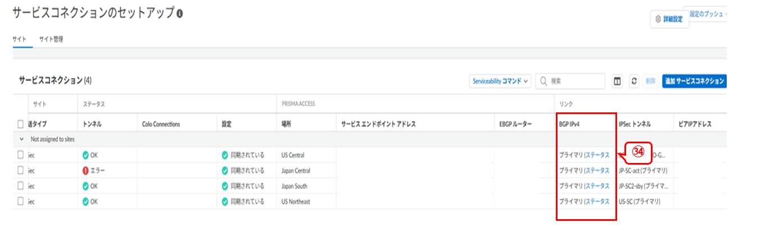Click the column layout toggle icon
The width and height of the screenshot is (761, 245).
point(617,81)
